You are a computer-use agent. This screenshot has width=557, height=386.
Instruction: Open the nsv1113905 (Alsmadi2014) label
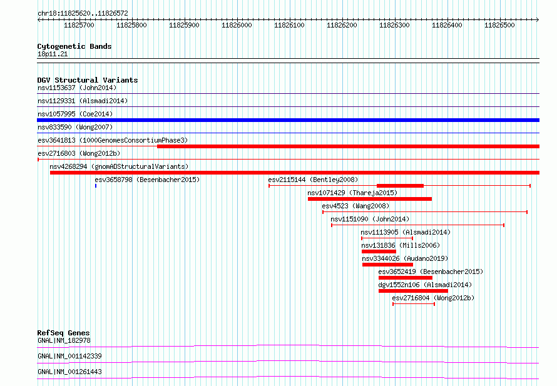tap(406, 232)
